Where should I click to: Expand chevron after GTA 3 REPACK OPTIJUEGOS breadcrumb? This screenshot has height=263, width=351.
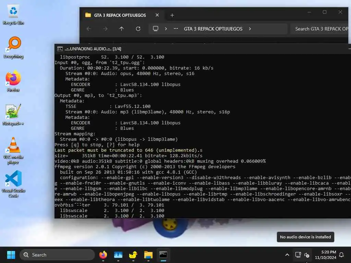[x=250, y=29]
